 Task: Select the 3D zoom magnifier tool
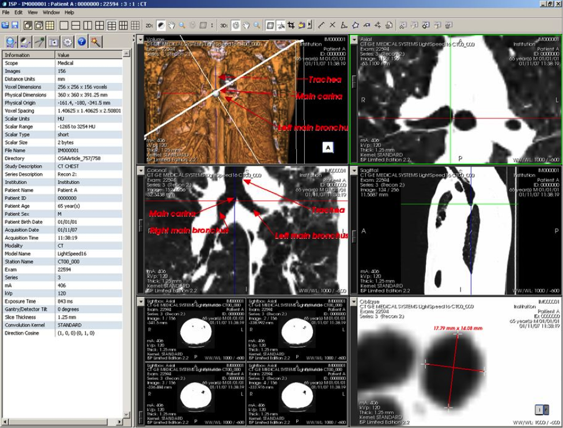click(x=257, y=25)
